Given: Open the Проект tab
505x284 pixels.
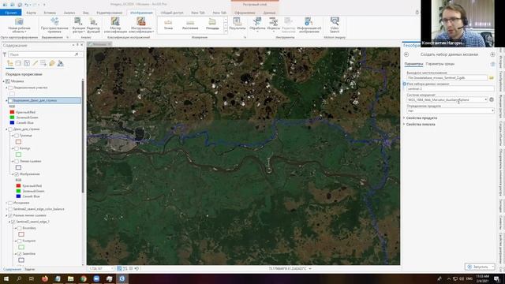Looking at the screenshot, I should pyautogui.click(x=10, y=13).
